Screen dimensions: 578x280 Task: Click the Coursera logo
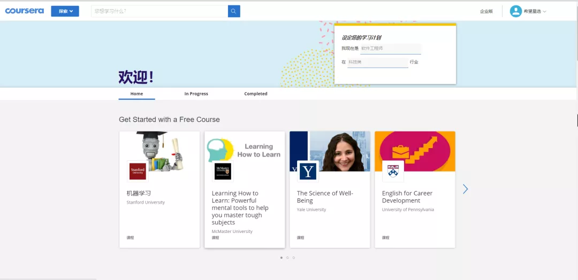24,11
